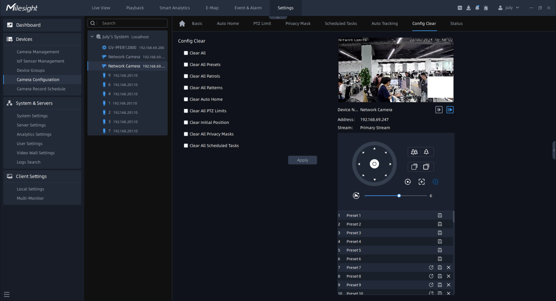Image resolution: width=556 pixels, height=301 pixels.
Task: Enable the Clear All checkbox
Action: [186, 53]
